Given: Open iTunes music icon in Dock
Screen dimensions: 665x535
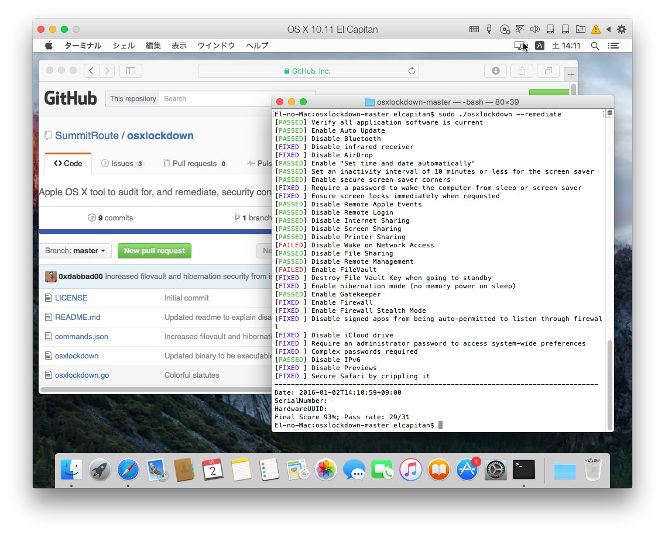Looking at the screenshot, I should point(410,470).
